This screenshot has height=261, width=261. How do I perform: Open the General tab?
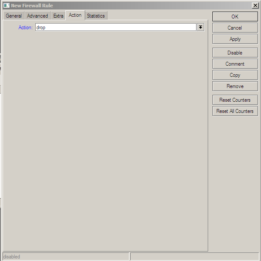point(14,16)
